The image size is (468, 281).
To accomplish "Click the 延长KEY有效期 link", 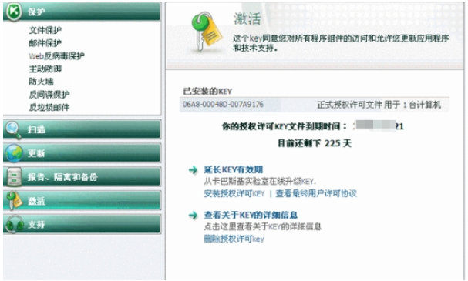I will 233,170.
